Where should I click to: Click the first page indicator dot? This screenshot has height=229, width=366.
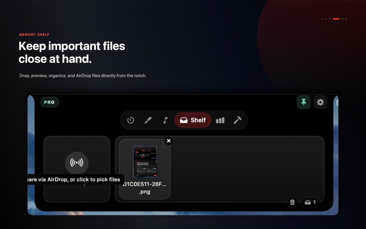point(323,19)
